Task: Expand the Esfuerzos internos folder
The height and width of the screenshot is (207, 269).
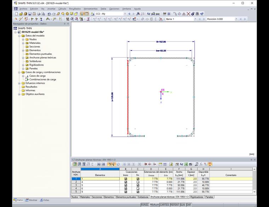Action: click(19, 83)
